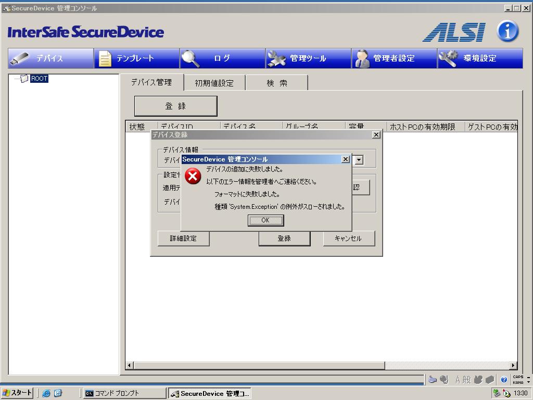Click the 13:30 system clock
This screenshot has width=533, height=400.
point(521,393)
